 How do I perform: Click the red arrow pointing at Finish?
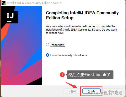point(72,85)
